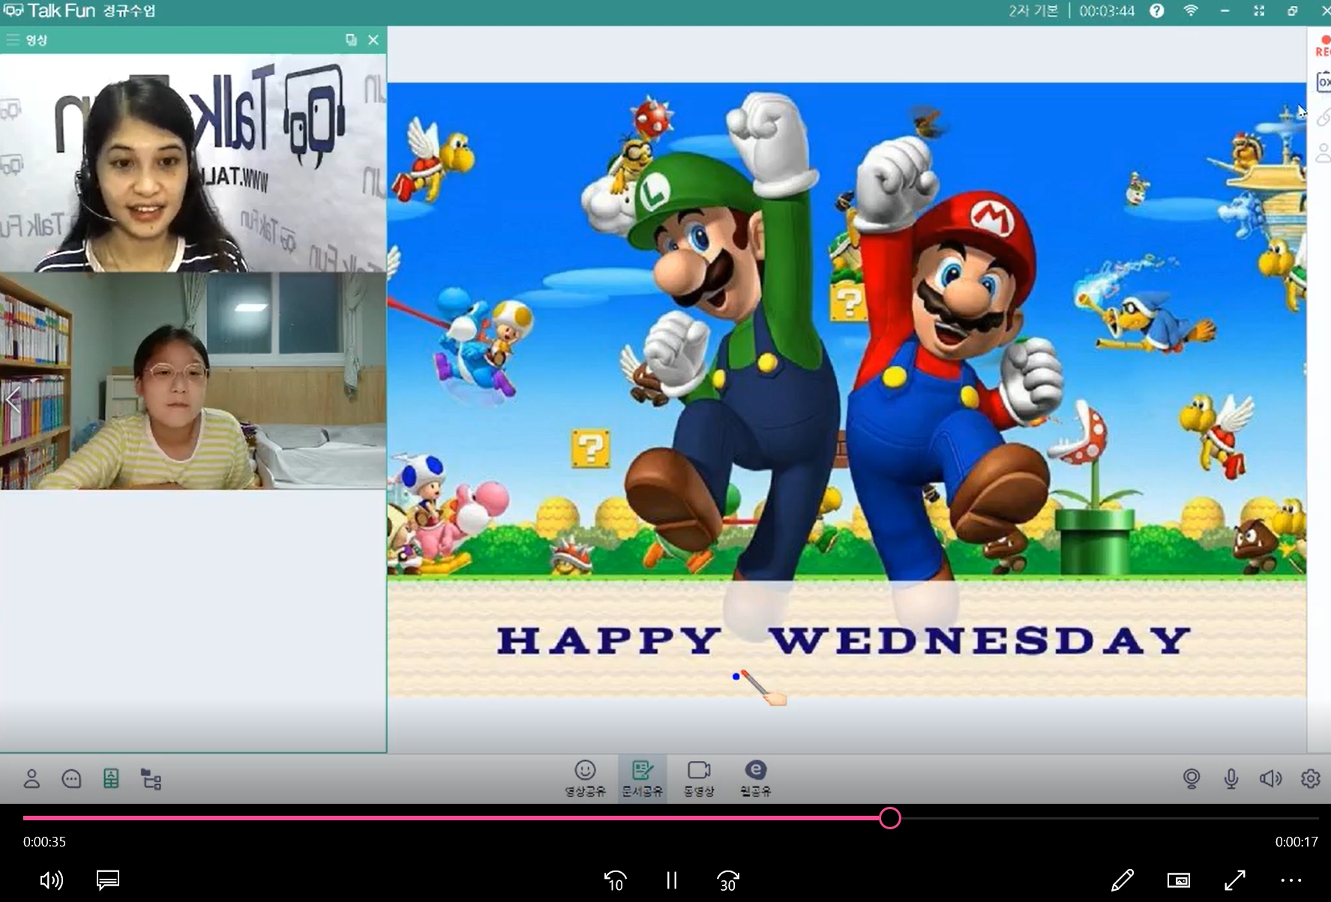Open the video panel hamburger menu

click(13, 40)
